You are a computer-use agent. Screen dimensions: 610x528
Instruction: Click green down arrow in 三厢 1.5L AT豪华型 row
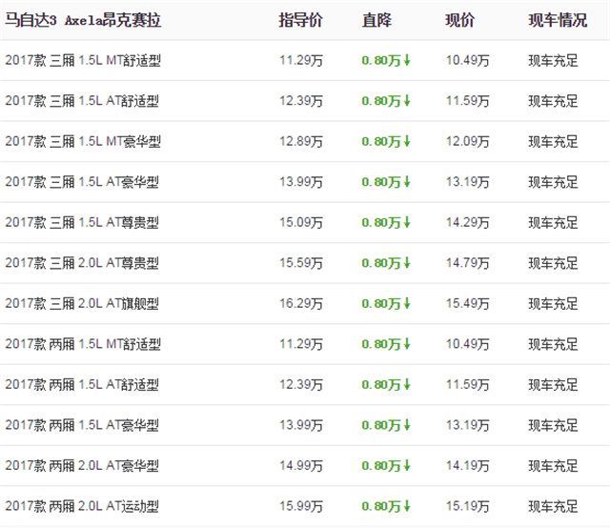click(x=407, y=182)
